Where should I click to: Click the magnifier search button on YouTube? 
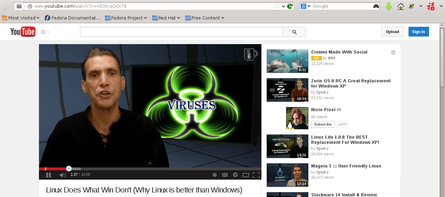point(294,32)
